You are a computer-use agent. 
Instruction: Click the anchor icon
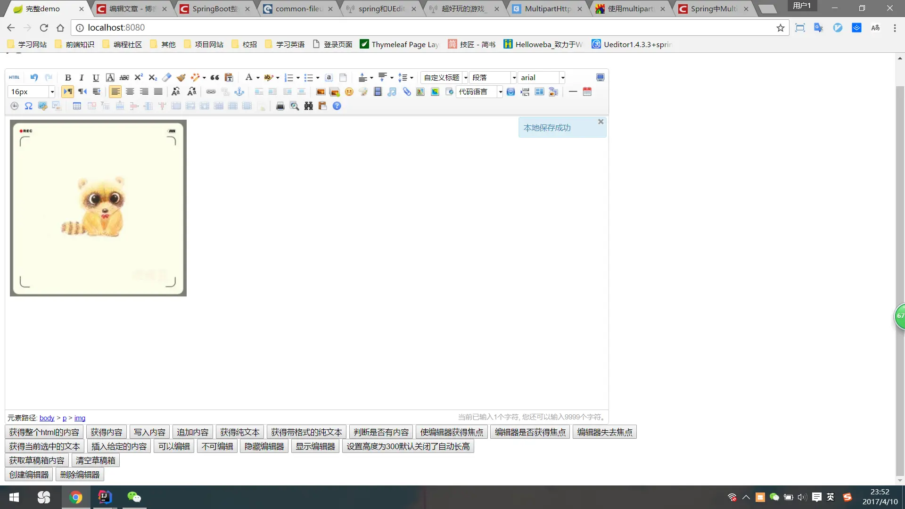[x=239, y=92]
